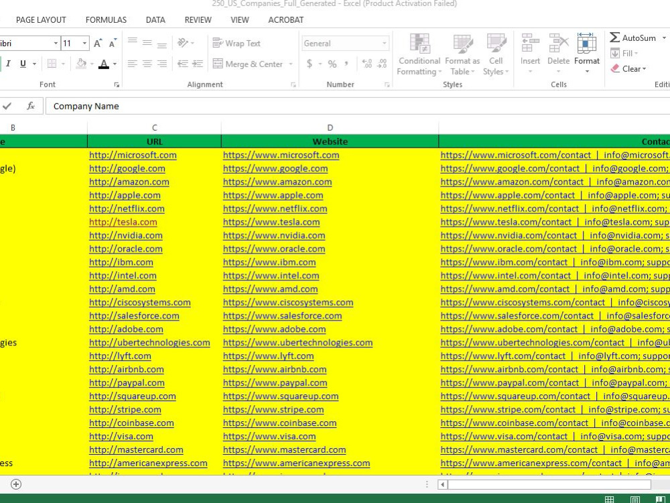This screenshot has width=670, height=503.
Task: Open Format cells menu
Action: point(587,54)
